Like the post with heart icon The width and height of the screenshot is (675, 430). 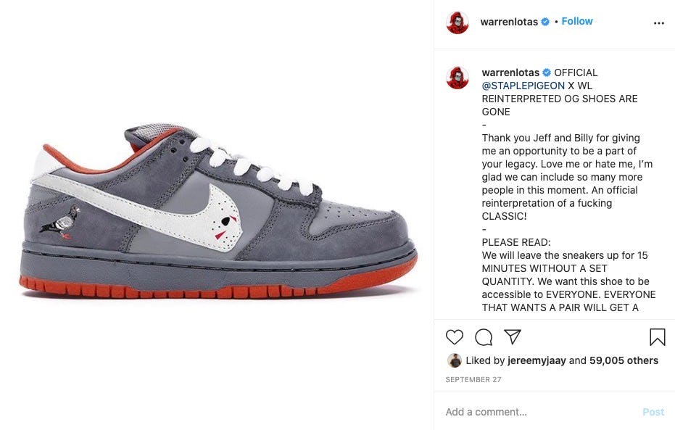click(x=454, y=336)
